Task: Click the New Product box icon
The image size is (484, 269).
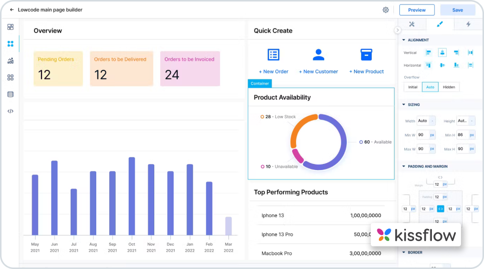Action: (366, 54)
